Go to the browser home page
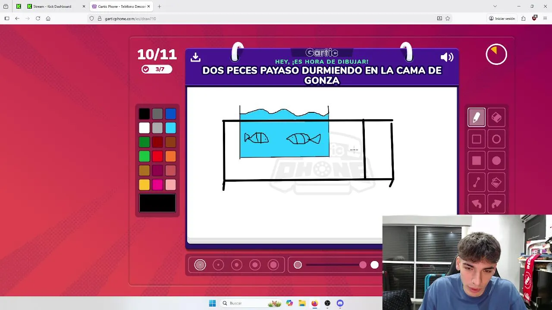The height and width of the screenshot is (310, 552). (48, 19)
